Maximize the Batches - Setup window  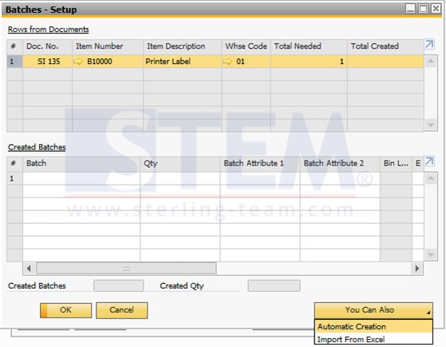pos(423,9)
